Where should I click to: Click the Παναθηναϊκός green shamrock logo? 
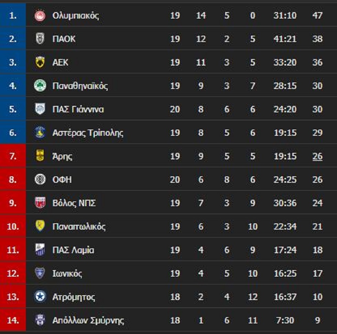[x=40, y=86]
